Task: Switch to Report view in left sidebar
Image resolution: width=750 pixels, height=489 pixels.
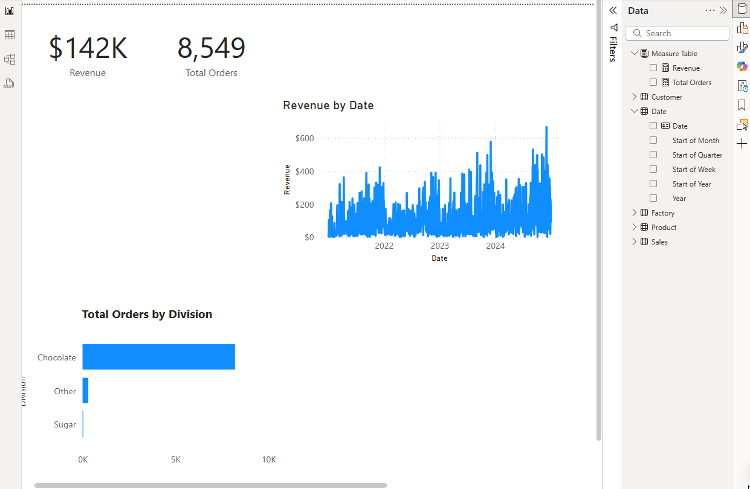Action: click(9, 11)
